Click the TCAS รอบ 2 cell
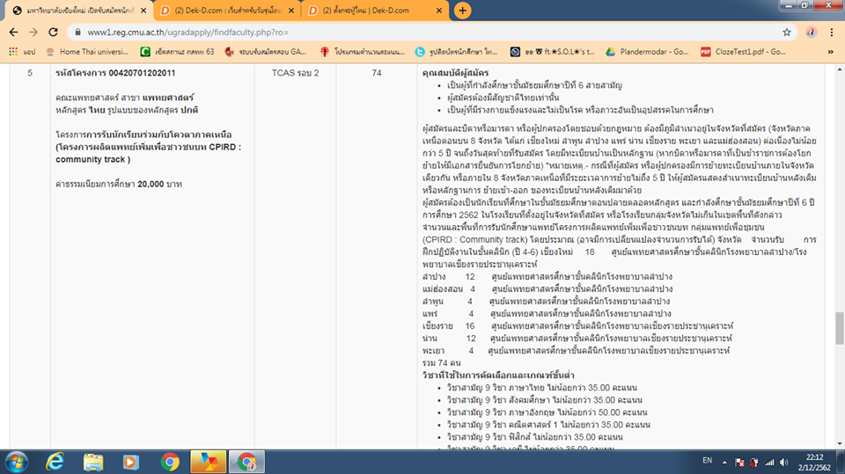The image size is (845, 474). (296, 73)
